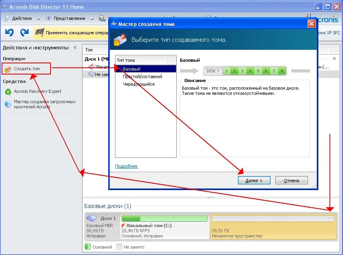Click the Undo arrow icon
The height and width of the screenshot is (255, 343).
pos(9,32)
